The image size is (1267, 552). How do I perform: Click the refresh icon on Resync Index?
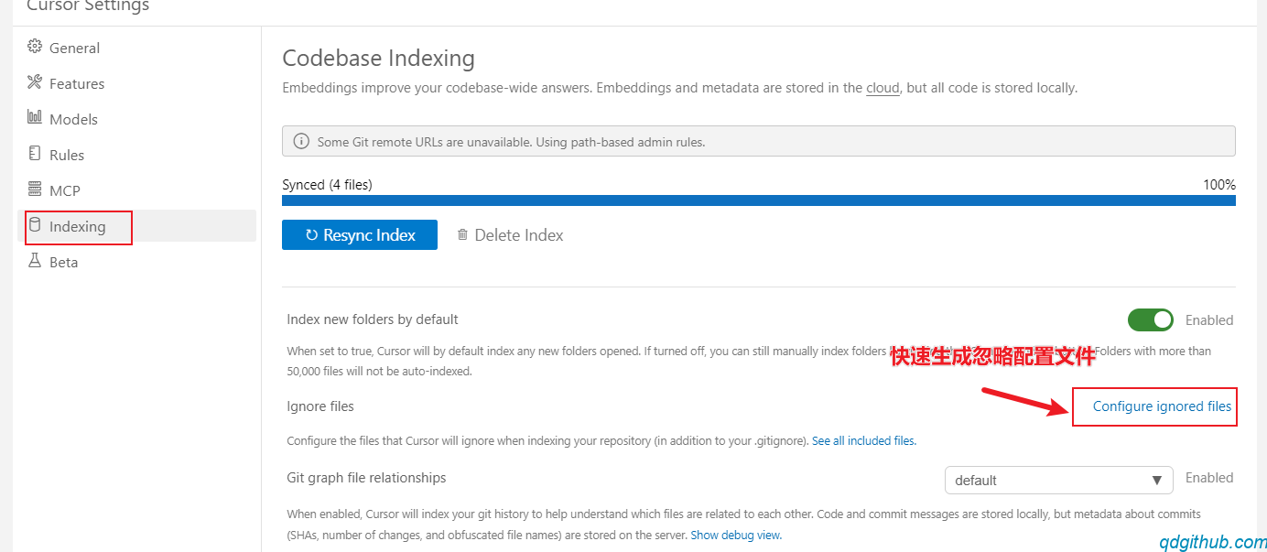[311, 235]
